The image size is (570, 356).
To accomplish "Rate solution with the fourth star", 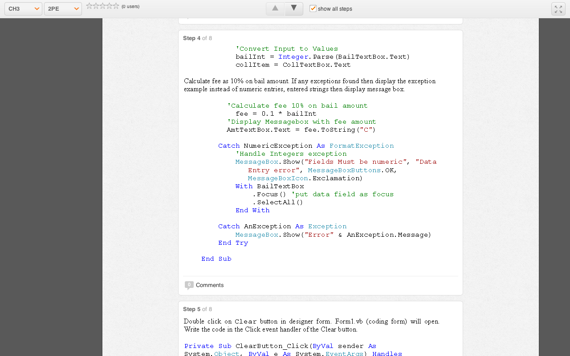I will (x=109, y=6).
